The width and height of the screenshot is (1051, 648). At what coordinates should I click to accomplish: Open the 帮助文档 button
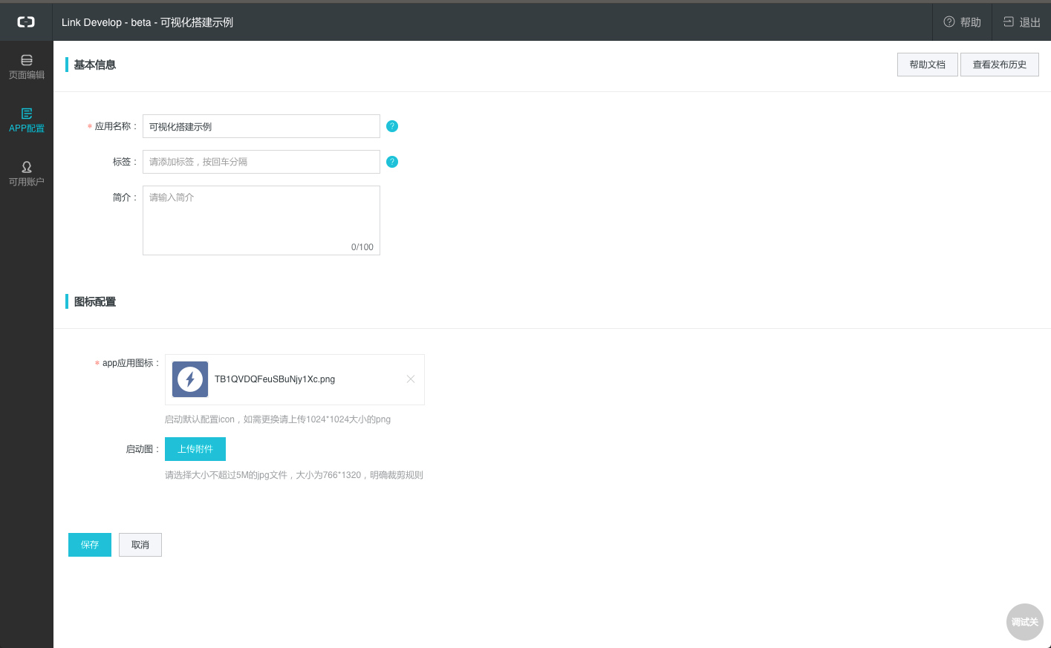point(928,65)
